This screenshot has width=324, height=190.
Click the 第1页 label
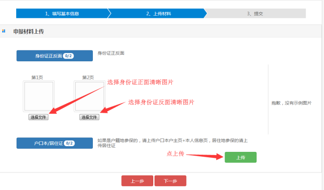[x=37, y=77]
